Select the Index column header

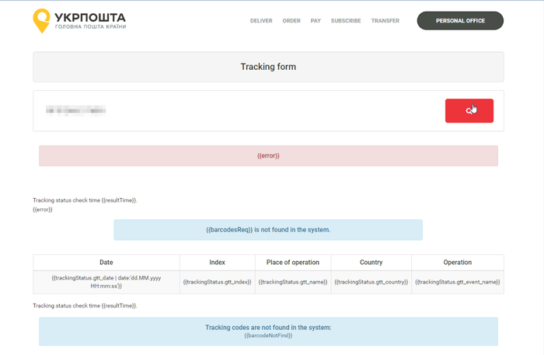point(218,263)
